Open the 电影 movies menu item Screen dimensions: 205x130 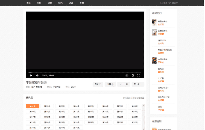coord(39,3)
